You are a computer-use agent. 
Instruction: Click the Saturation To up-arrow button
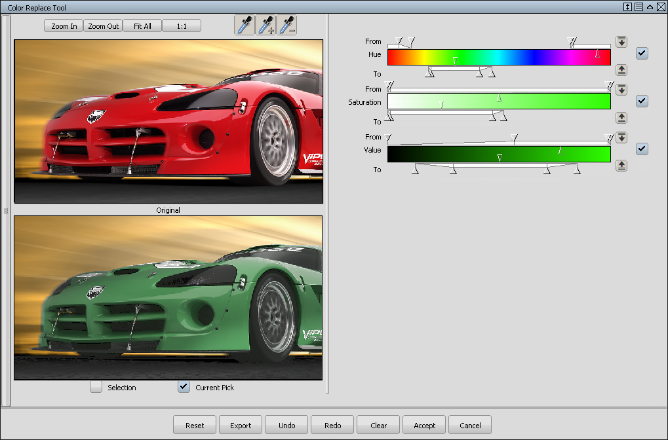click(x=621, y=118)
